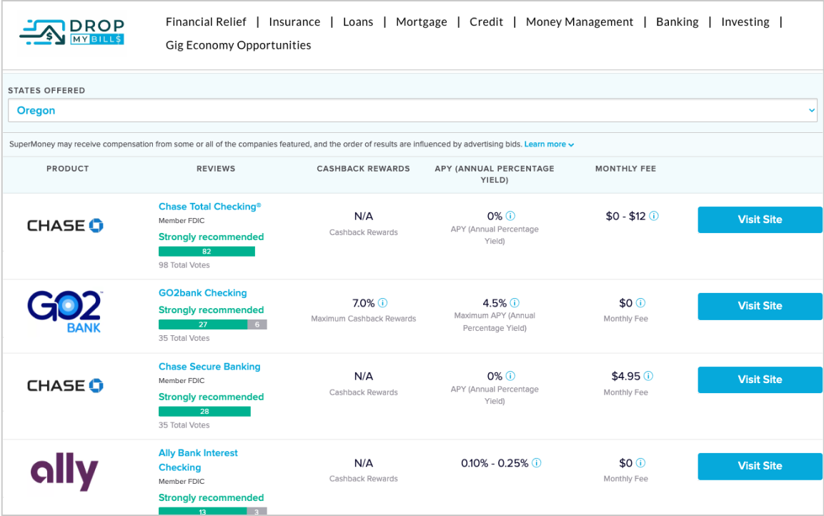Image resolution: width=824 pixels, height=516 pixels.
Task: Open Chase Secure Banking product link
Action: pyautogui.click(x=209, y=367)
